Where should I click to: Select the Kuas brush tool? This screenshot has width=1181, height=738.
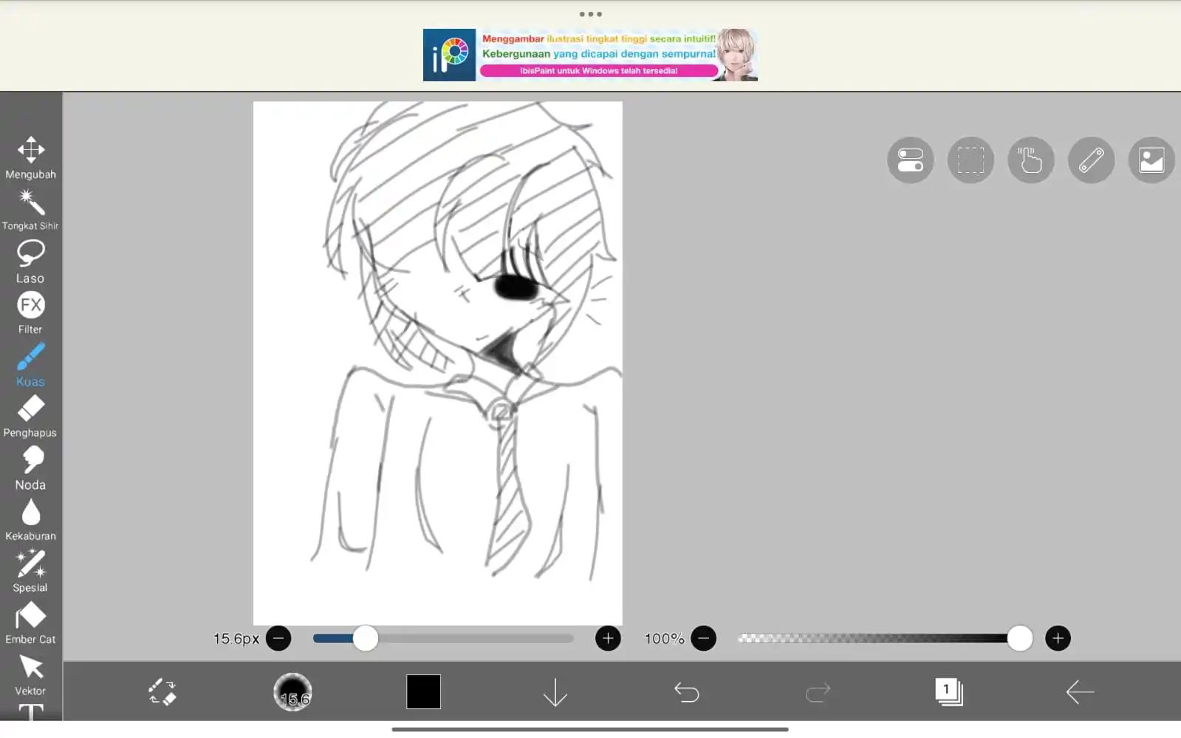click(30, 365)
